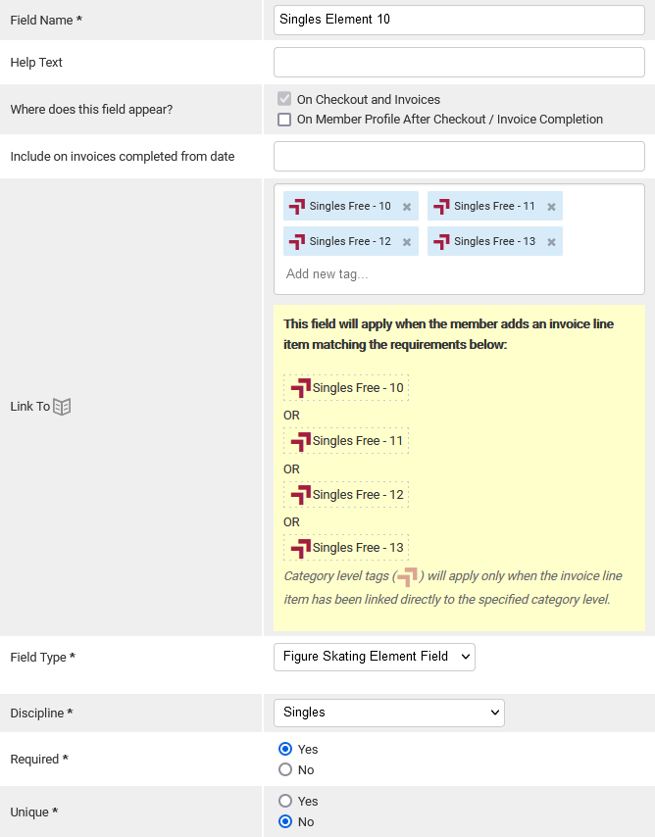Viewport: 655px width, 837px height.
Task: Click category icon on Singles Free - 12 tag
Action: pos(297,241)
